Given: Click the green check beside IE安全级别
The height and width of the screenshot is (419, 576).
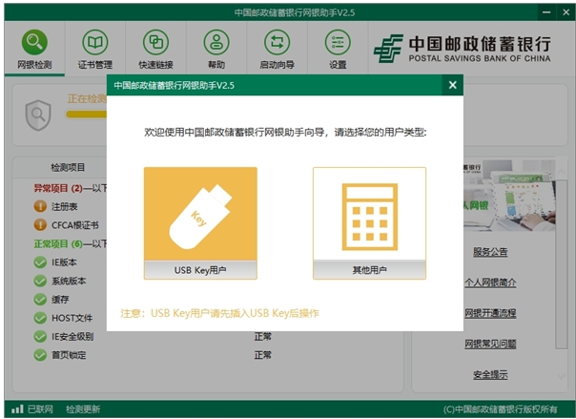Looking at the screenshot, I should 40,336.
